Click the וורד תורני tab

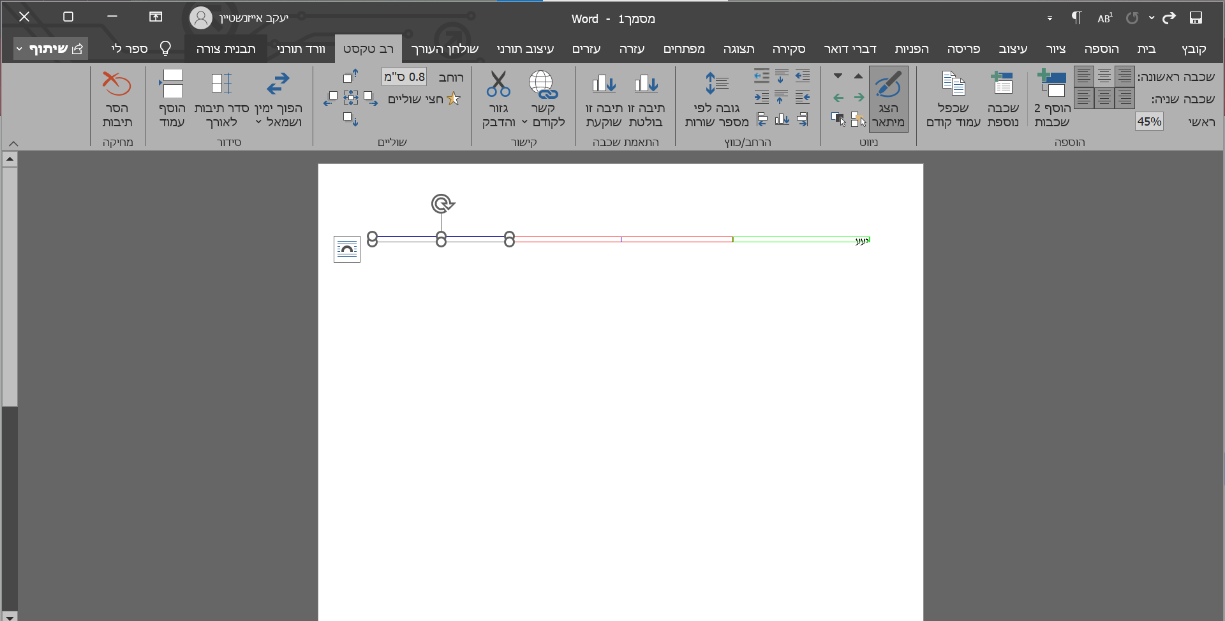point(301,48)
